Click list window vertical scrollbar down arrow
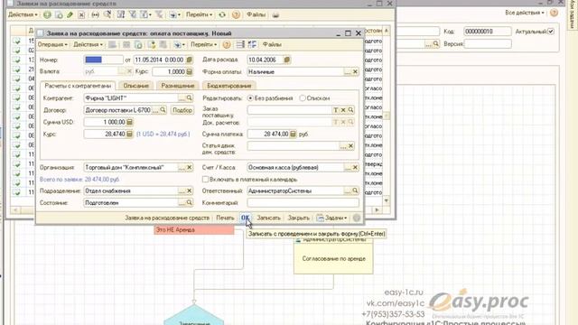 coord(387,200)
